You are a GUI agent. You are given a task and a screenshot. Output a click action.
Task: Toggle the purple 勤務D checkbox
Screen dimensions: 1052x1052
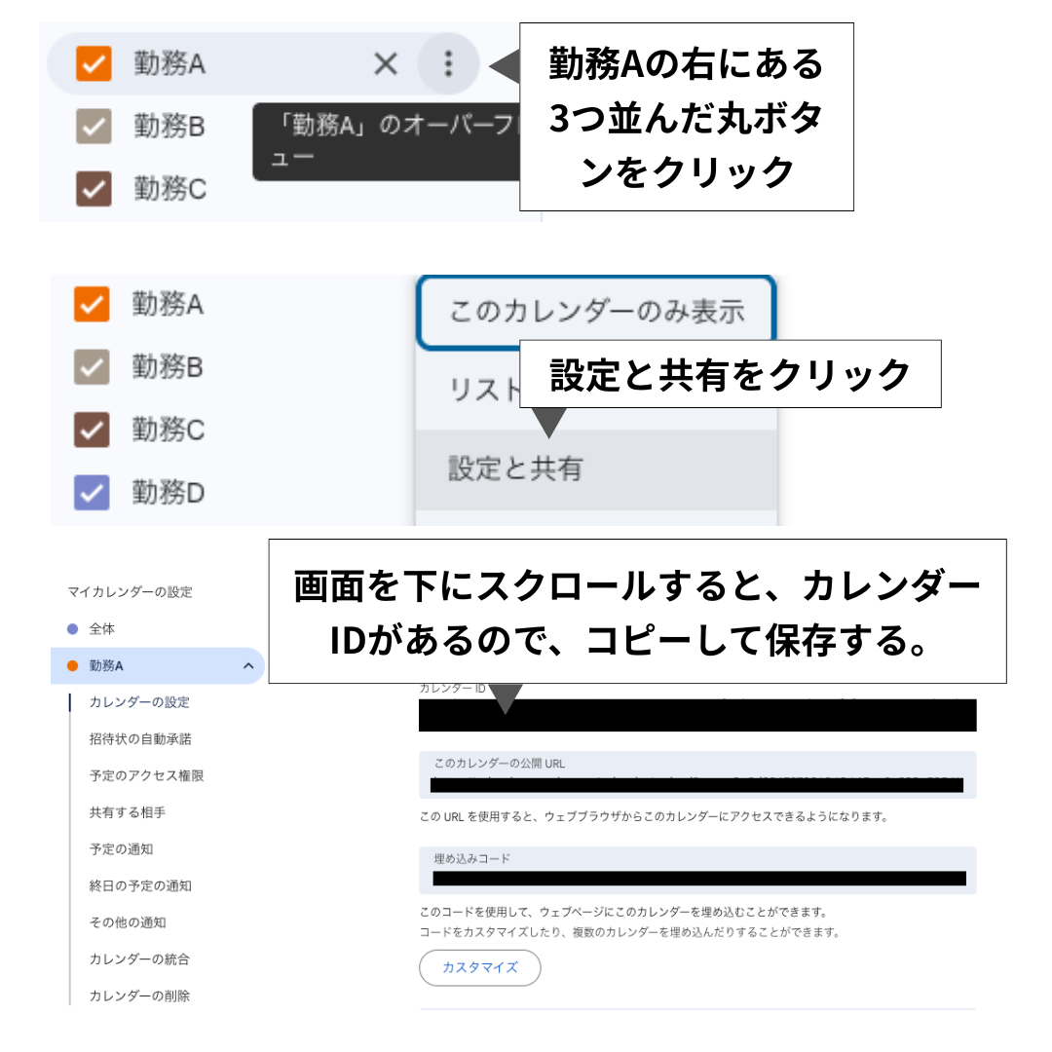92,493
